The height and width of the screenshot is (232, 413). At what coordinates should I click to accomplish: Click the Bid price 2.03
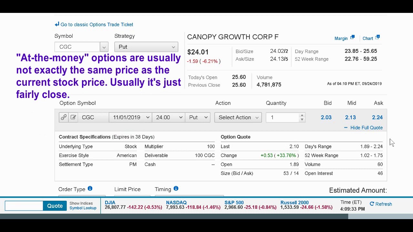(x=326, y=117)
